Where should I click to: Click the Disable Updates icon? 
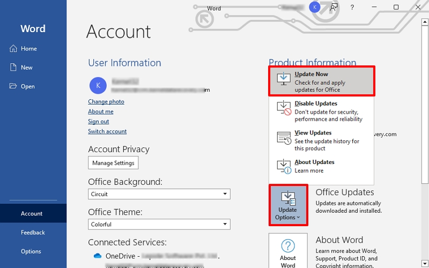[x=283, y=108]
